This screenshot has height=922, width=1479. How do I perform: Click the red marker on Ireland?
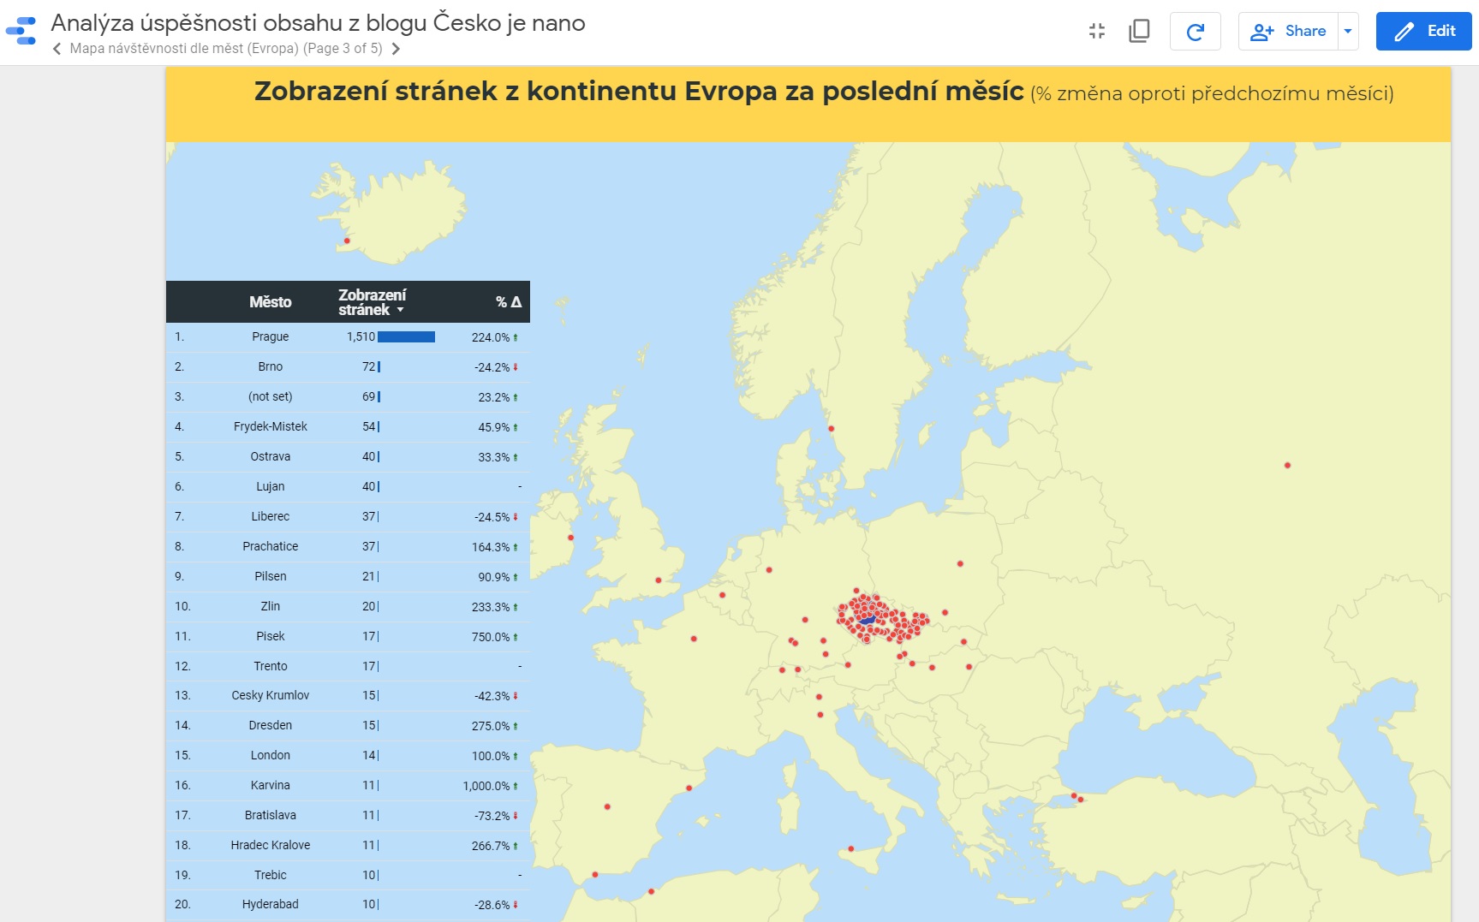(570, 538)
